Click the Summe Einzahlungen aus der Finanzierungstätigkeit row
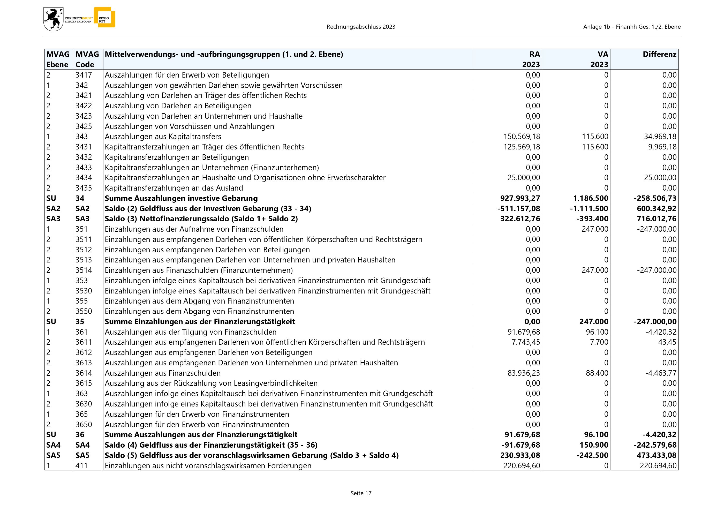 [200, 322]
